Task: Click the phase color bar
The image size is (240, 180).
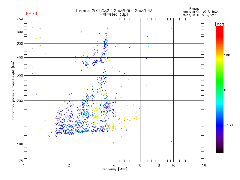Action: pos(220,89)
